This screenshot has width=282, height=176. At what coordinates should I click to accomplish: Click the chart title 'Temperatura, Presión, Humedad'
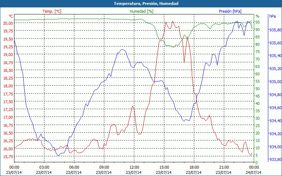[146, 4]
